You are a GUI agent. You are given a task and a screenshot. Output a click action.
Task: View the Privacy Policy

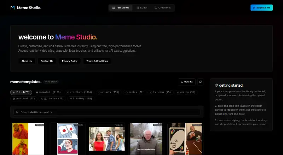coord(70,61)
